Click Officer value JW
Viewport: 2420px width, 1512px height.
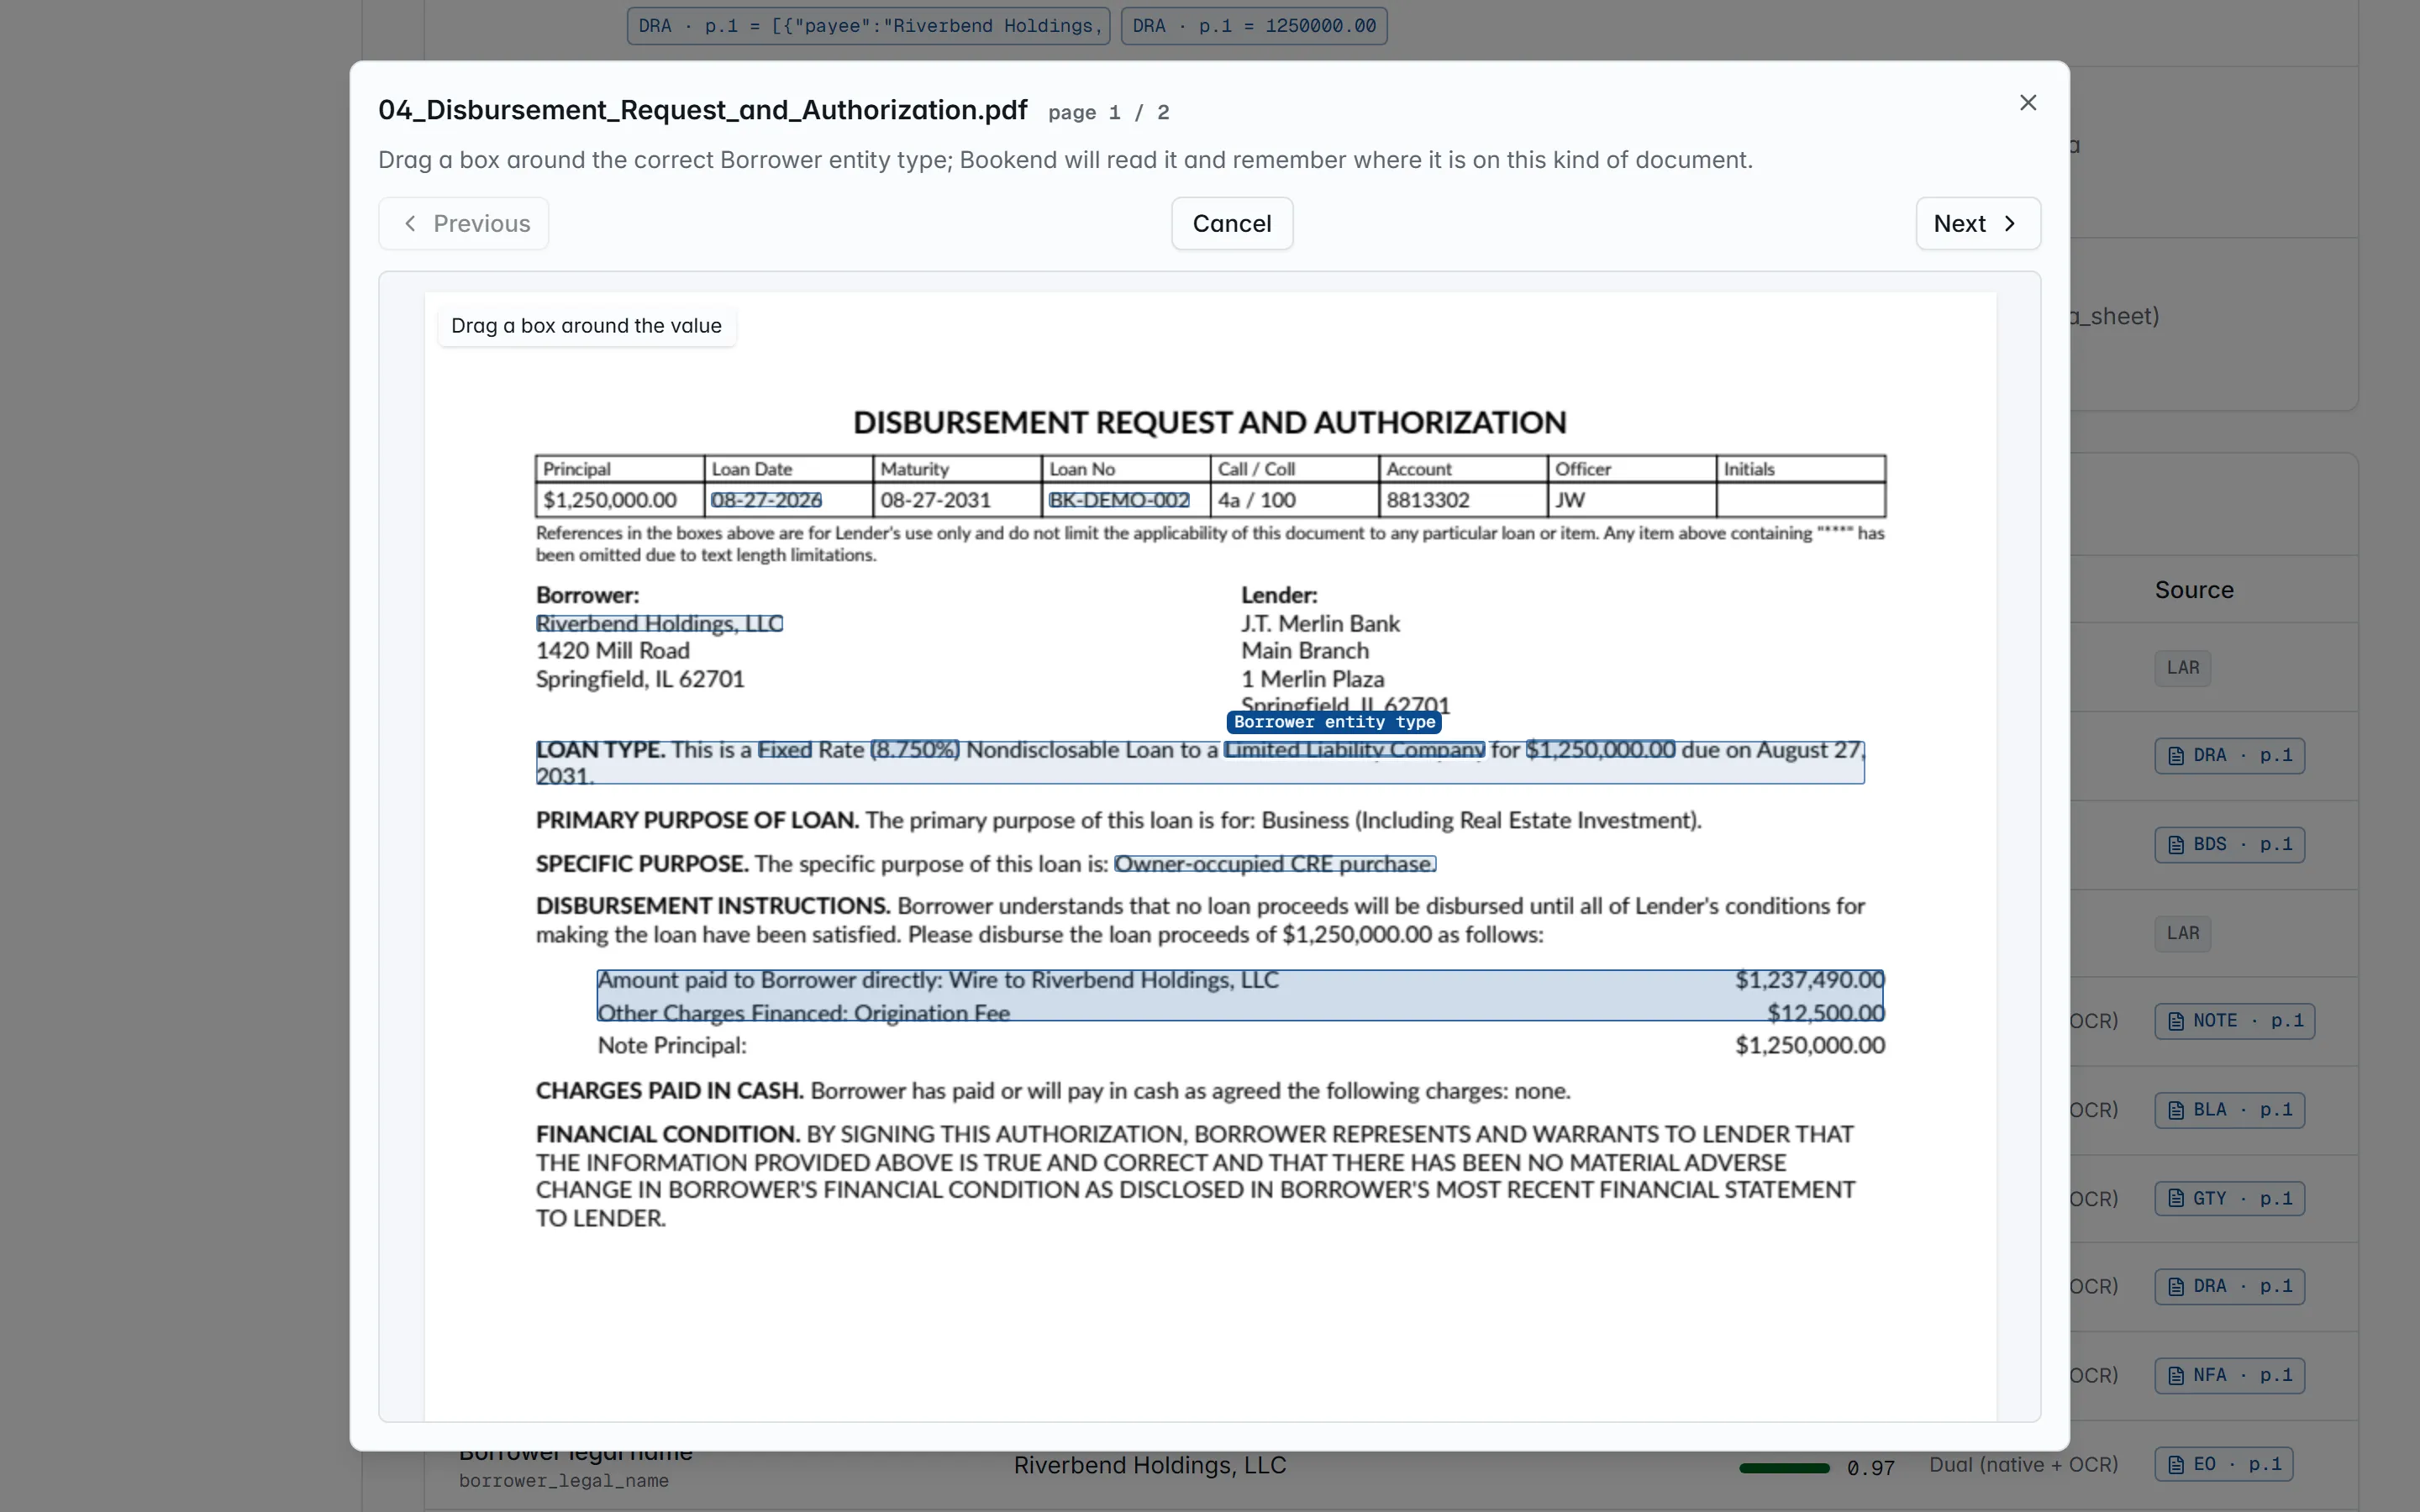[1569, 500]
